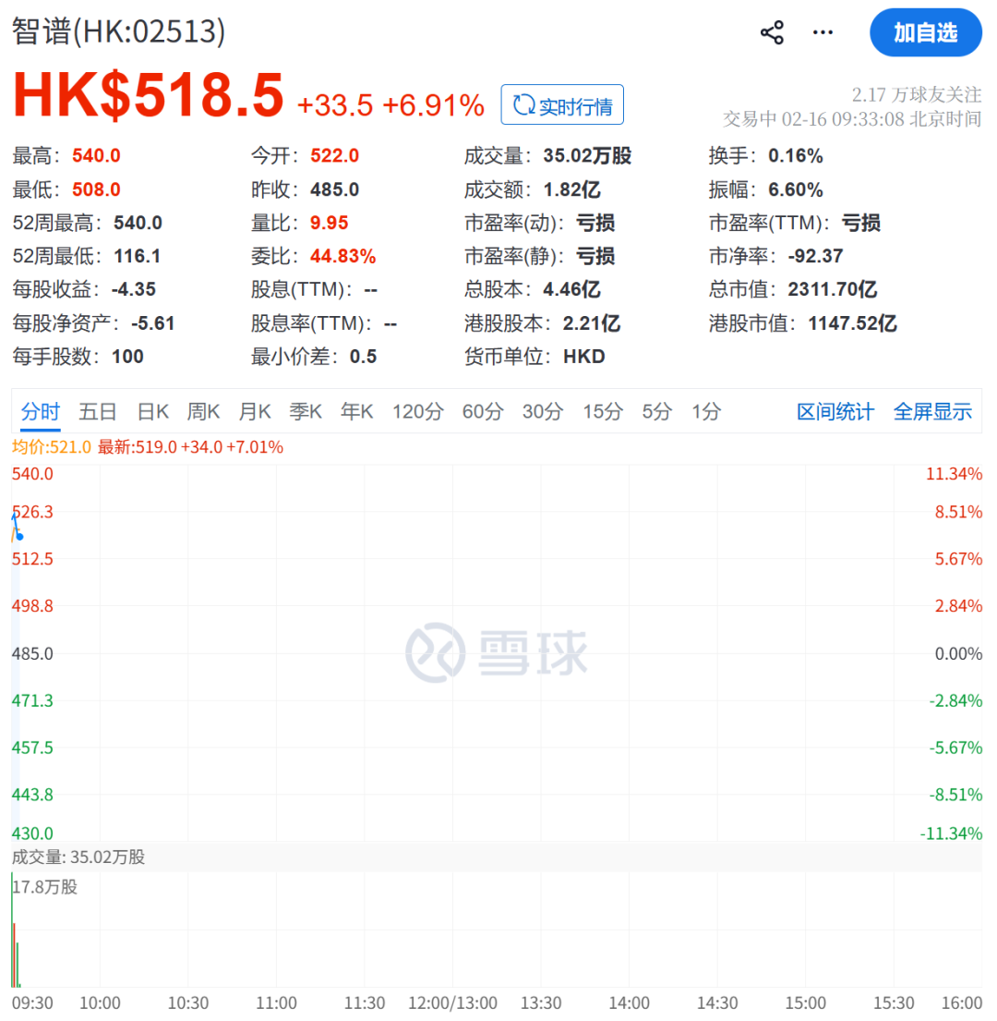Screen dimensions: 997x1021
Task: Choose the 15分 interval tab
Action: [x=602, y=412]
